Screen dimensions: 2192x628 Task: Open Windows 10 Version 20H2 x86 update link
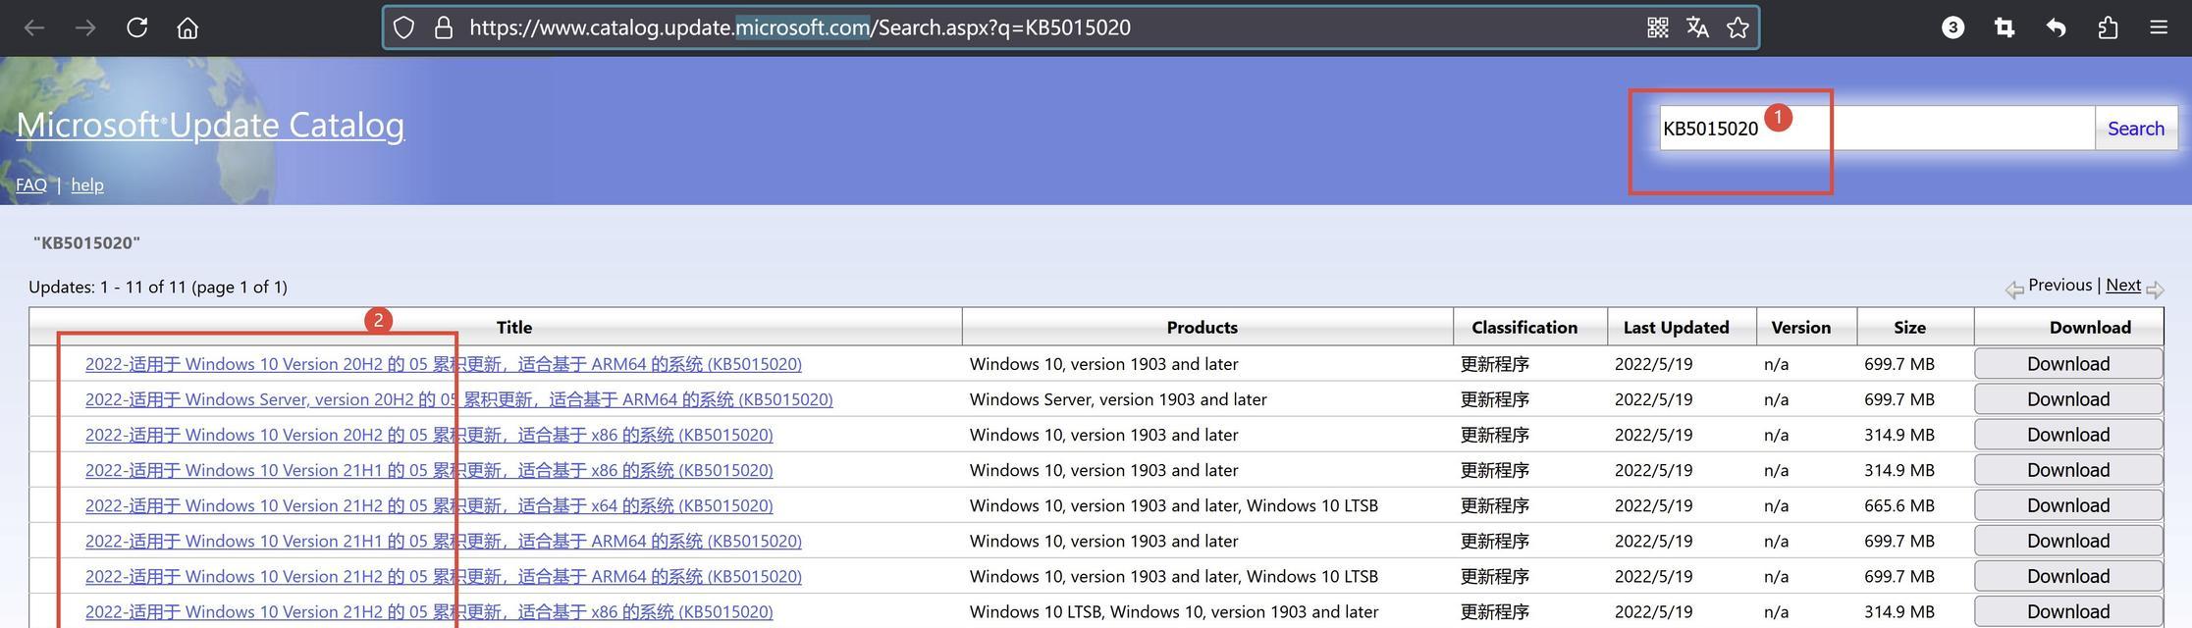click(x=429, y=435)
